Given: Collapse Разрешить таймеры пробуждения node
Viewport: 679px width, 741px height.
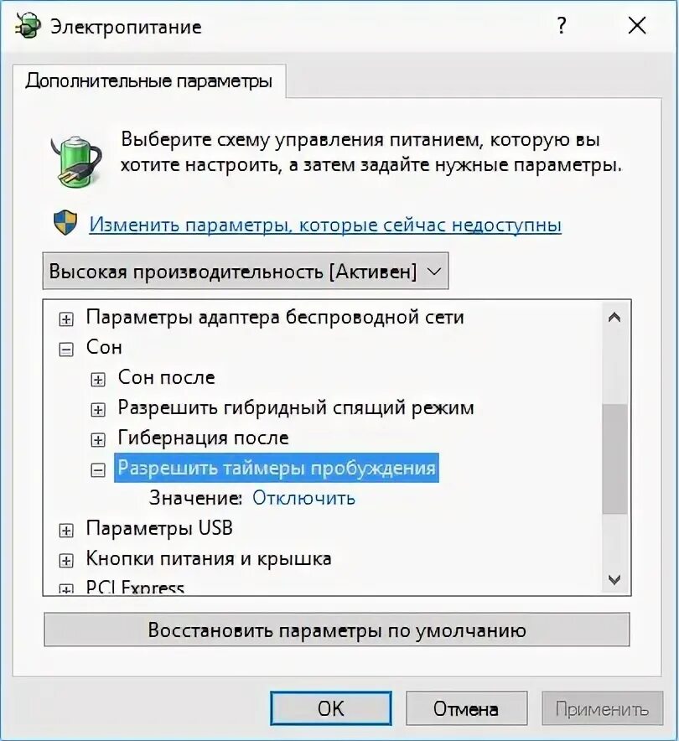Looking at the screenshot, I should [x=98, y=470].
